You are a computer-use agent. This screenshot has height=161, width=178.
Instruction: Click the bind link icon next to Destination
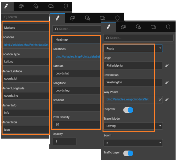coord(167,82)
